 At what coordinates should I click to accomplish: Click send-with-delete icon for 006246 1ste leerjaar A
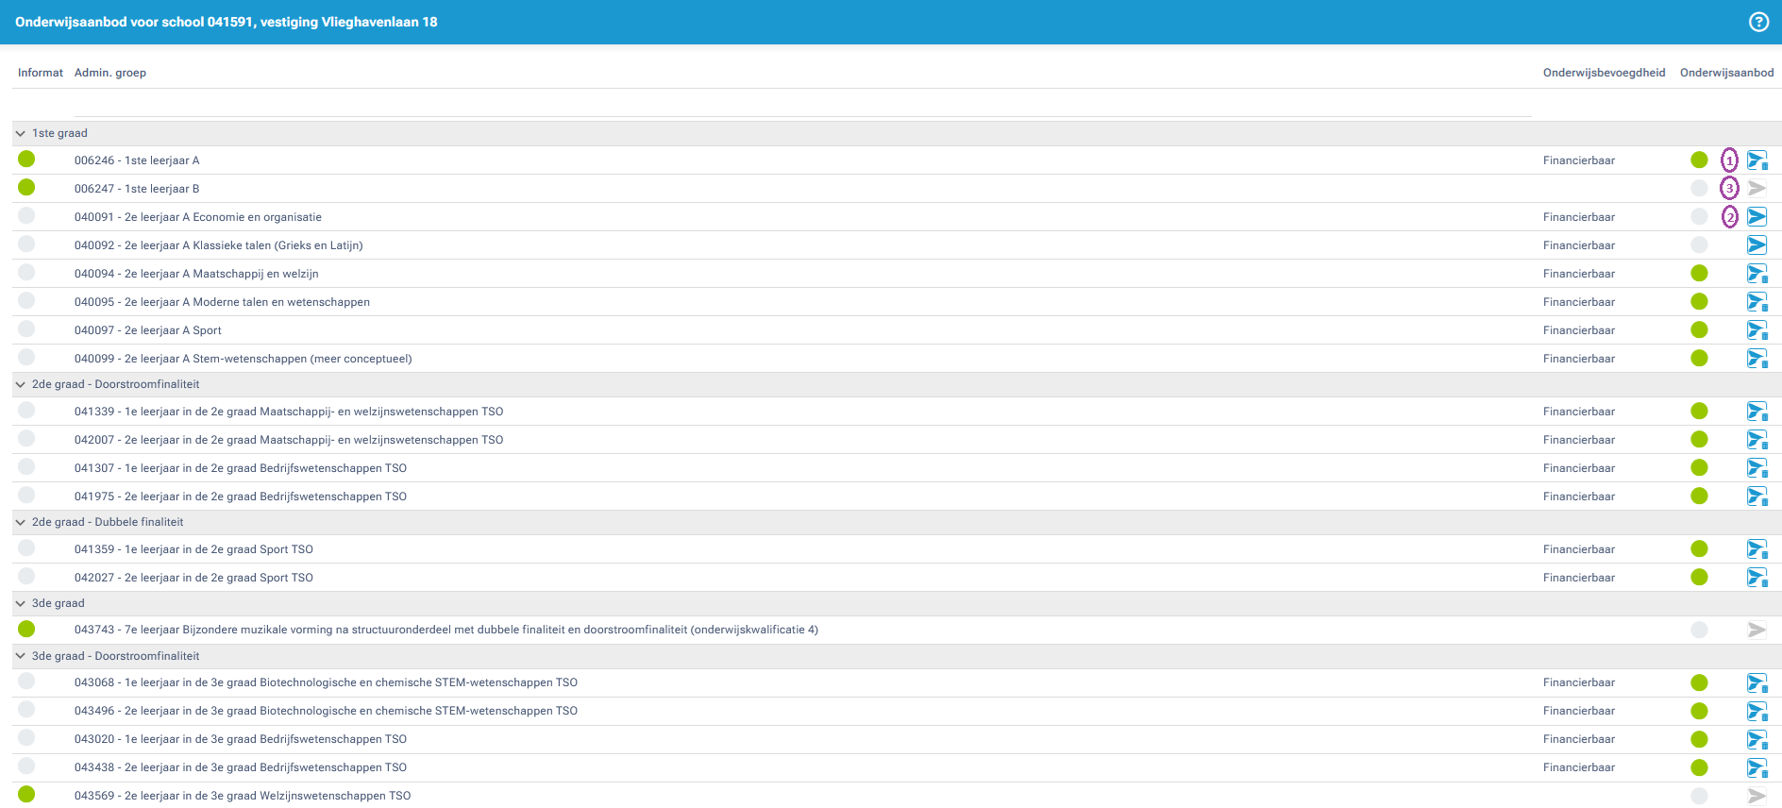coord(1757,160)
